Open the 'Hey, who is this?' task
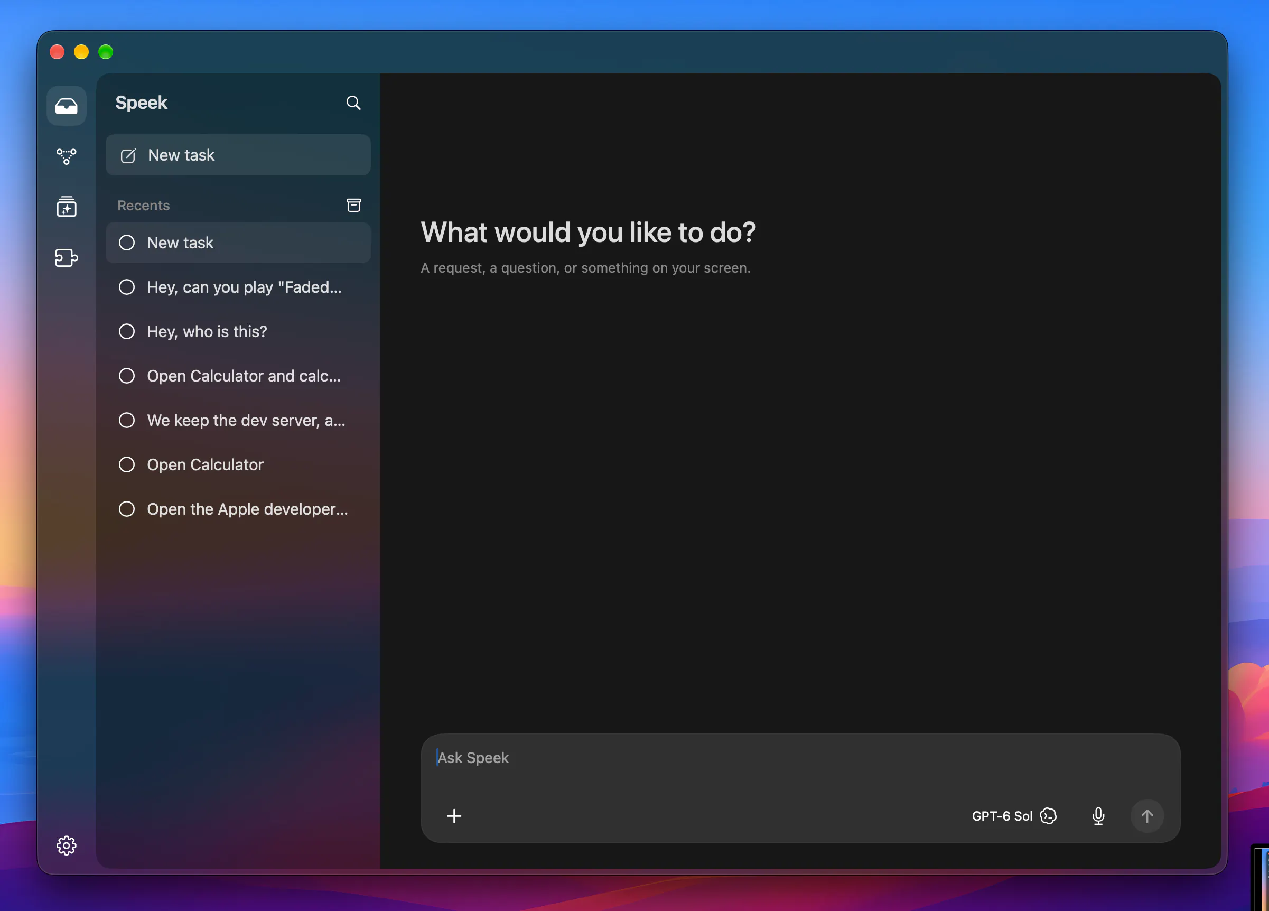 [x=238, y=331]
